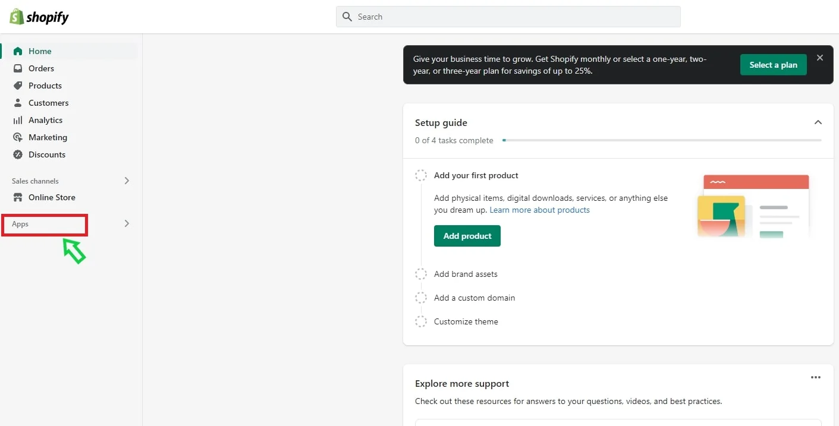Screen dimensions: 839x426
Task: Click the Setup guide progress bar
Action: tap(661, 140)
